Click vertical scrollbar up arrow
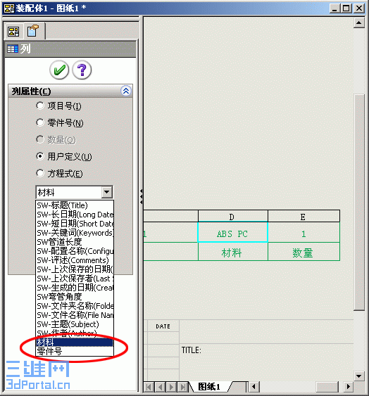 (x=358, y=23)
